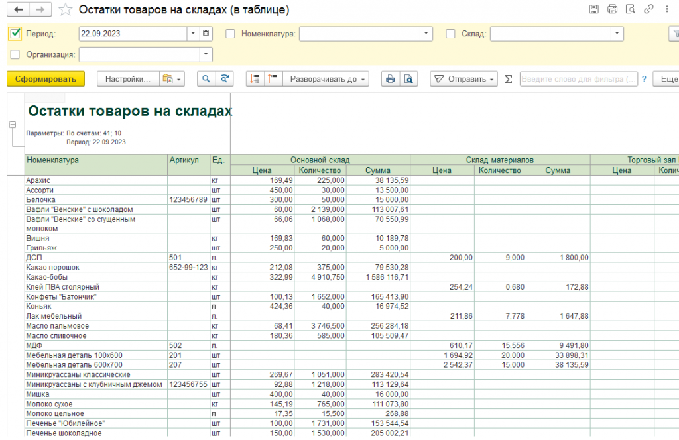Uncheck the Период checkbox
The height and width of the screenshot is (440, 679).
coord(15,34)
